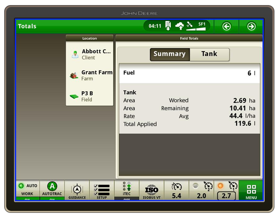Viewport: 279px width, 216px height.
Task: Select 5.4 speed gauge shortcut
Action: pos(176,190)
